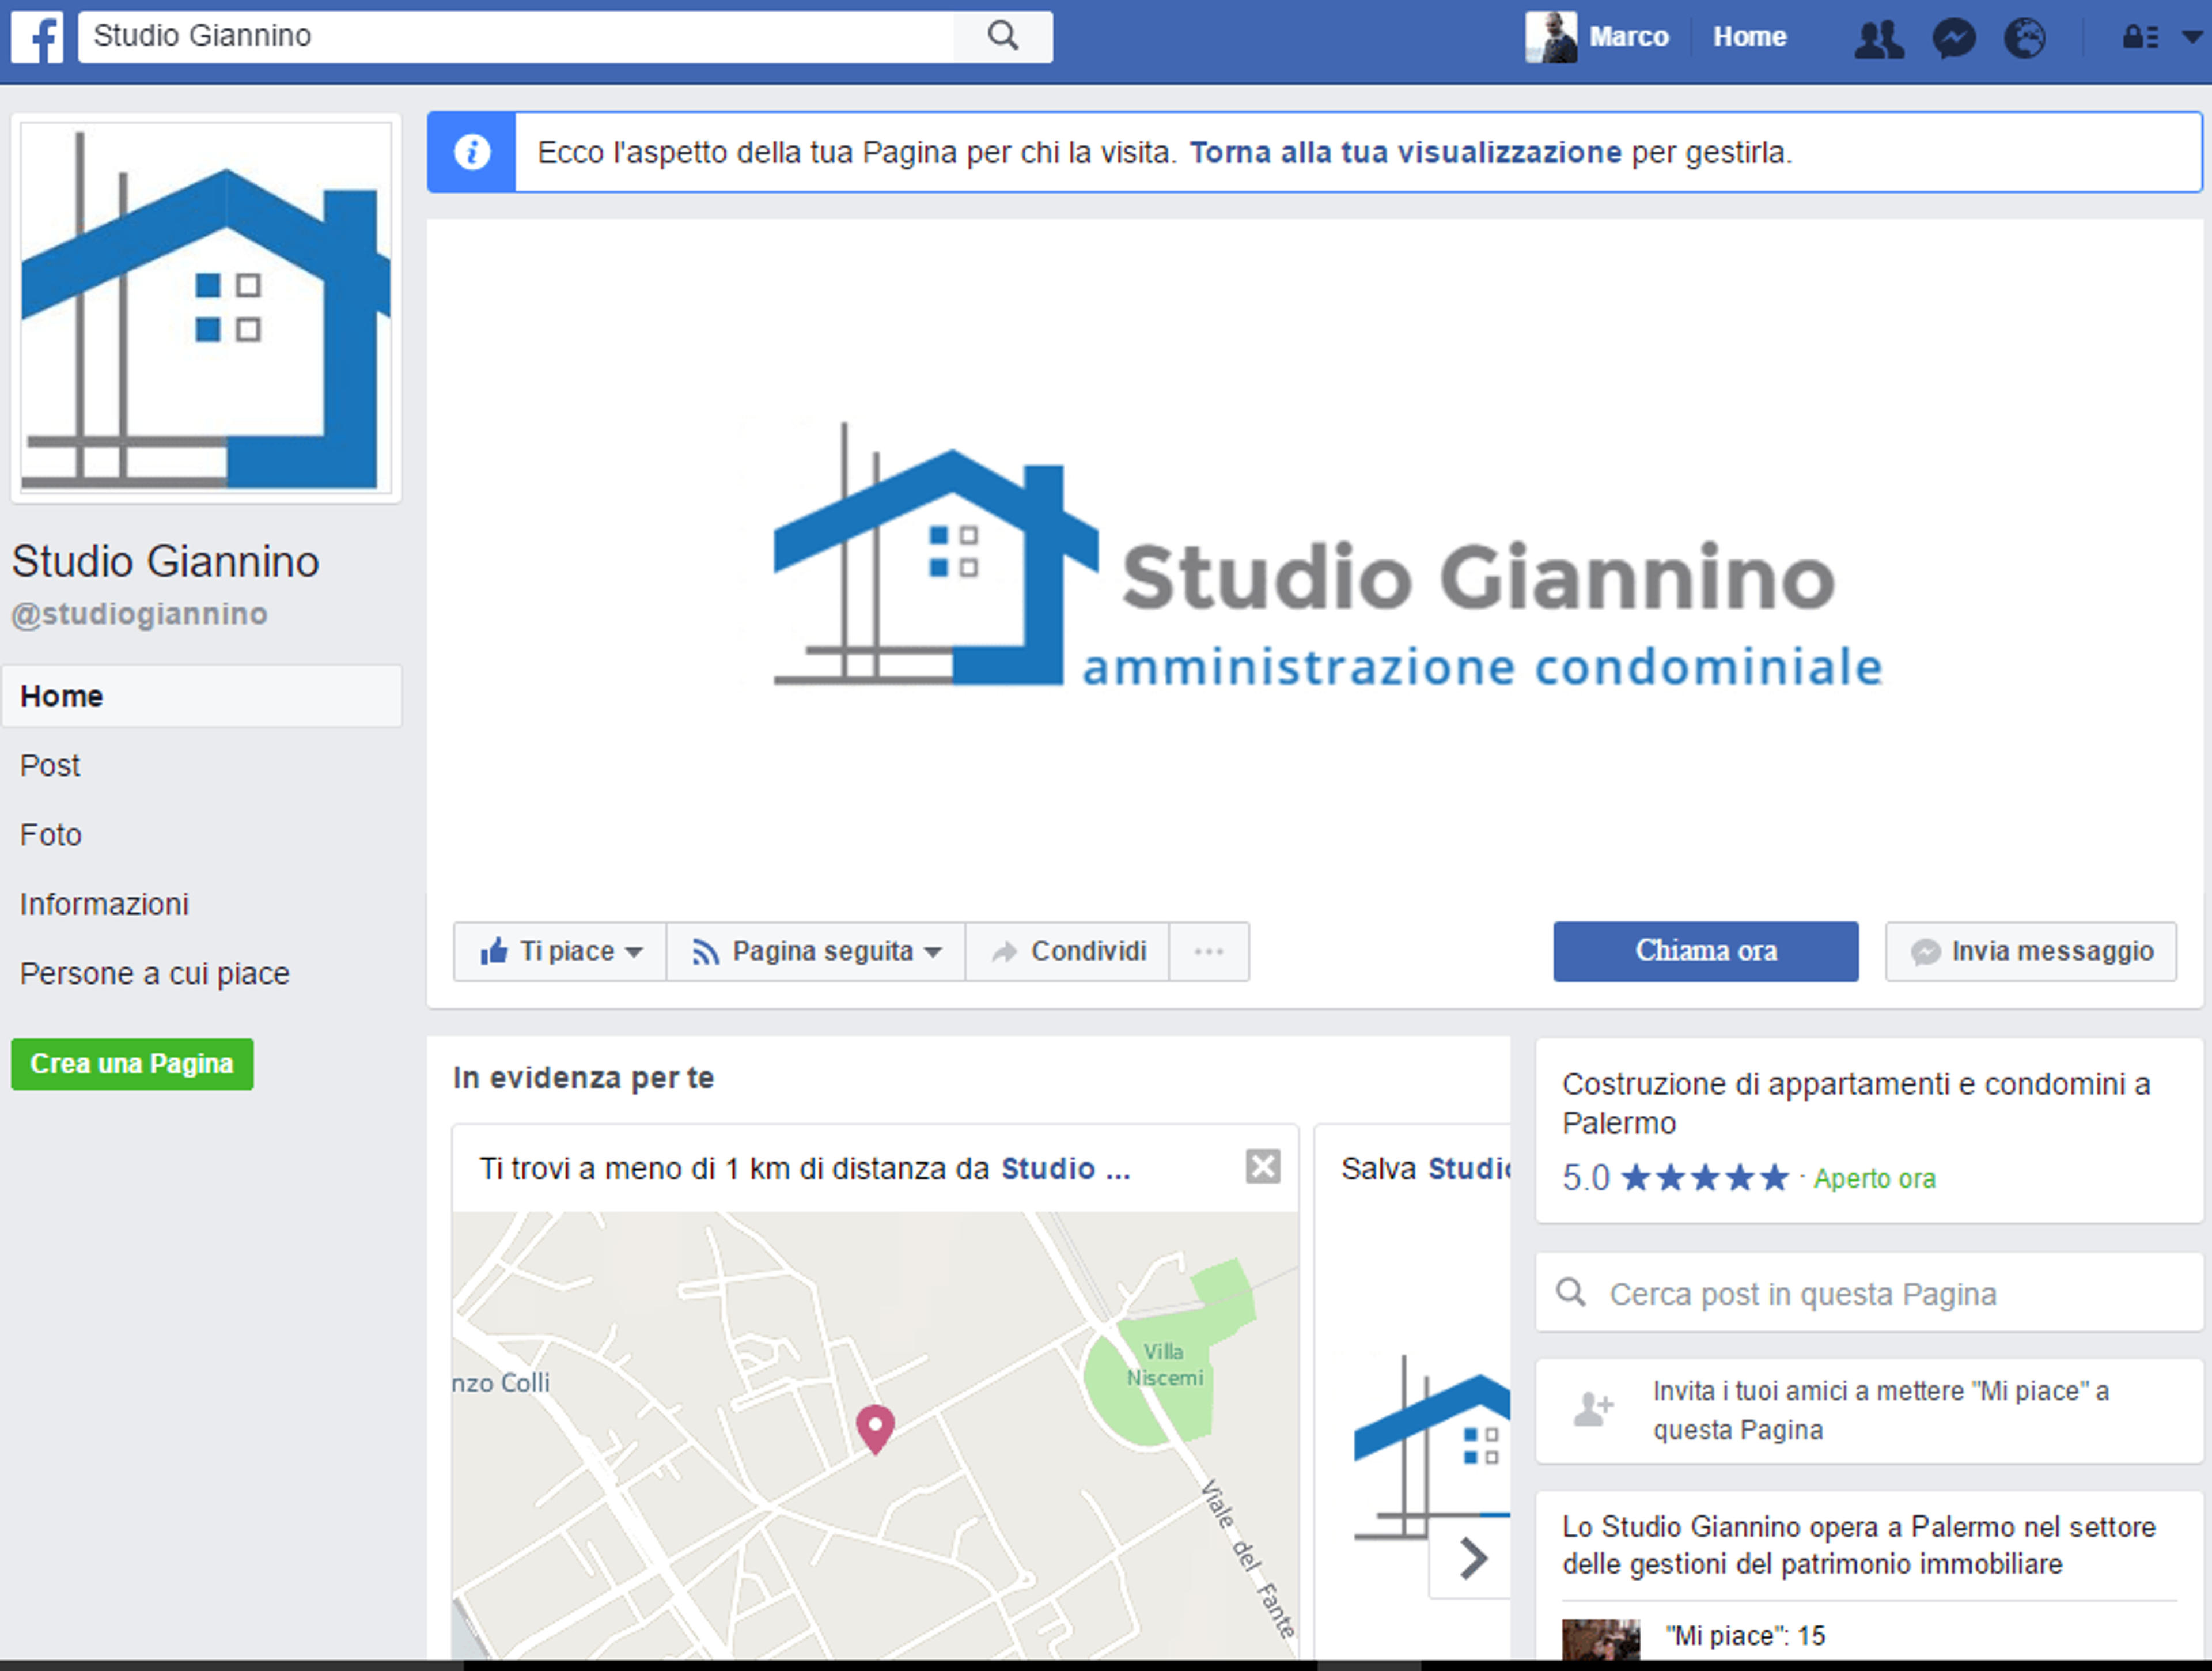
Task: Click the Cerca post in questa Pagina field
Action: tap(1869, 1293)
